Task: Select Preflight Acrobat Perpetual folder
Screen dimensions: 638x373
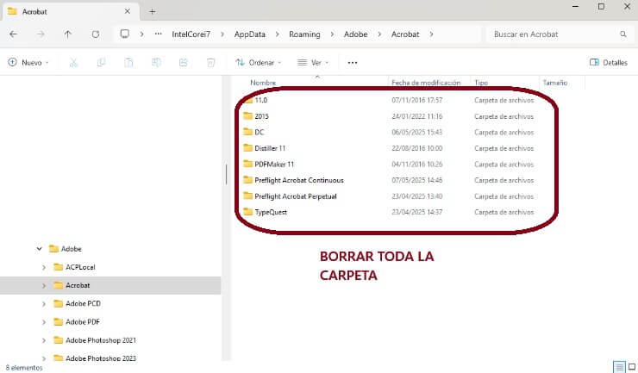Action: click(296, 196)
